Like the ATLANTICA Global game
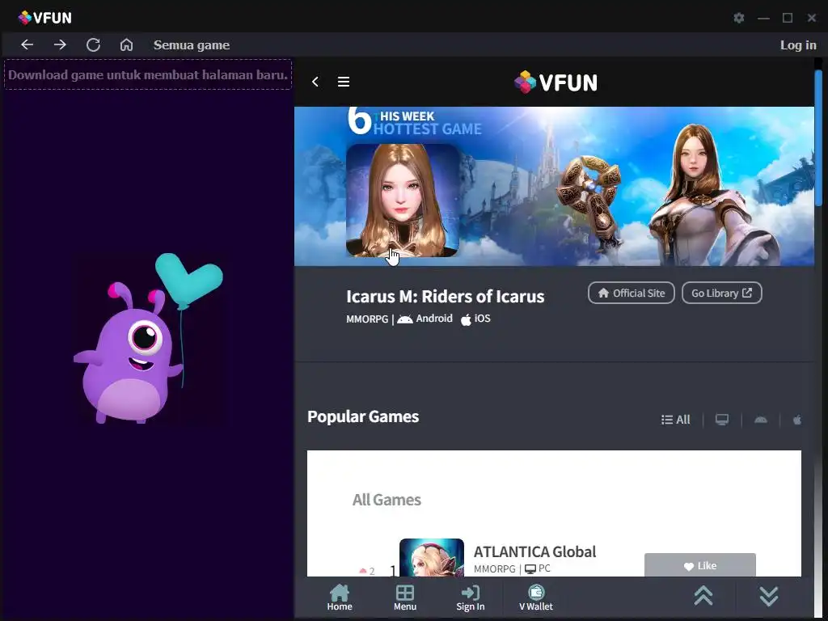 click(699, 565)
